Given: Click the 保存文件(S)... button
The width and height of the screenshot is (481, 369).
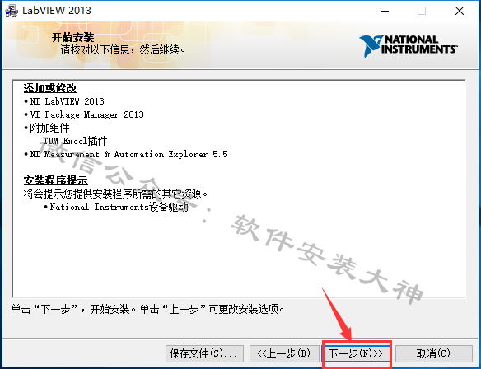Looking at the screenshot, I should (204, 353).
